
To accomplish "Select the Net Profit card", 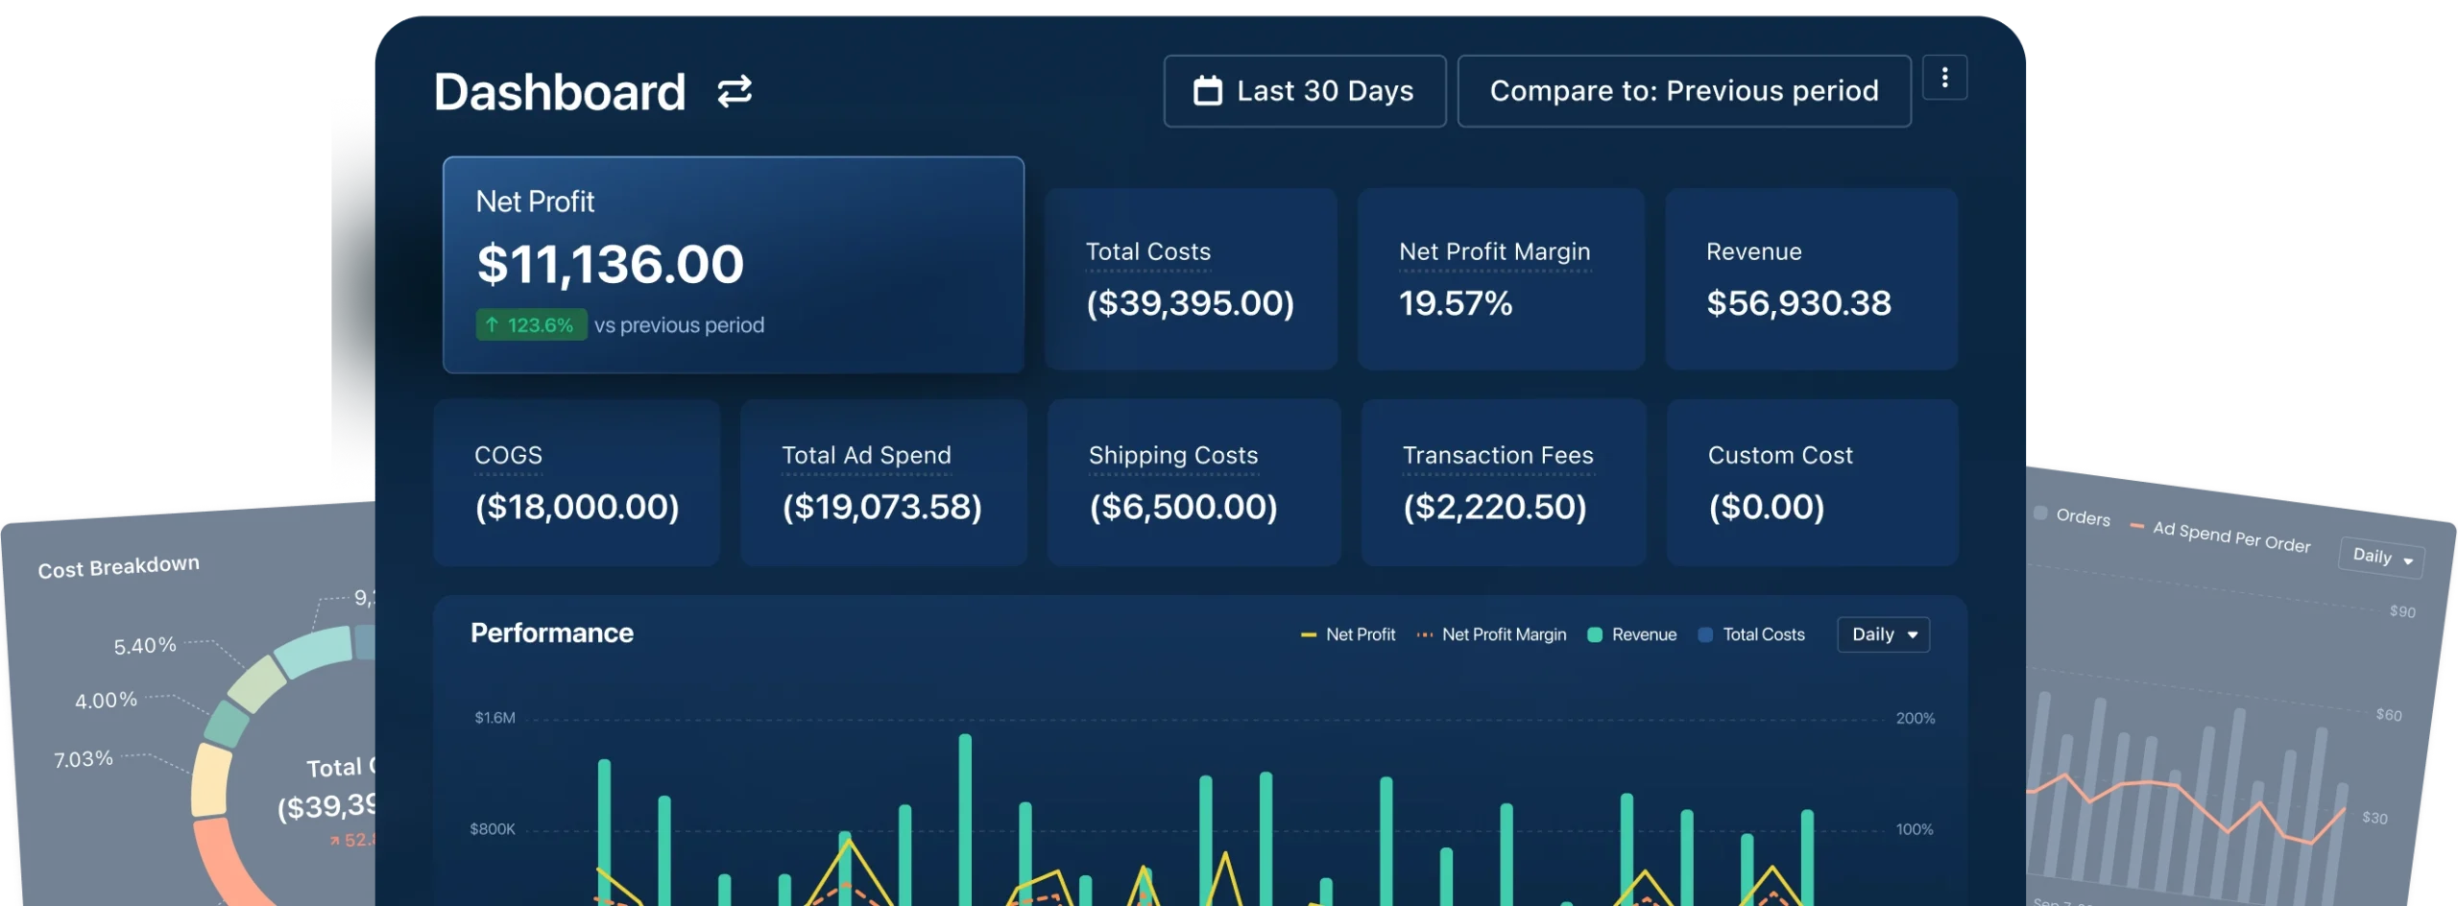I will pos(733,265).
